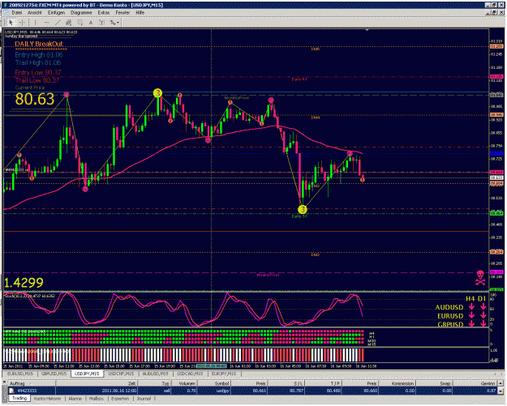Screen dimensions: 507x406
Task: Open the Fenster menu
Action: tap(122, 13)
